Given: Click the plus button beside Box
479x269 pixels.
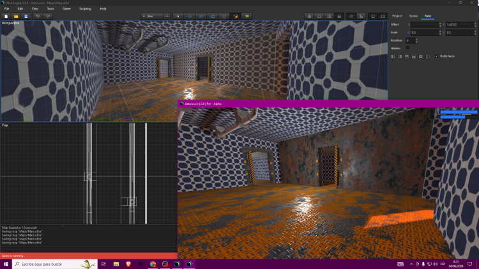Looking at the screenshot, I should pyautogui.click(x=167, y=15).
